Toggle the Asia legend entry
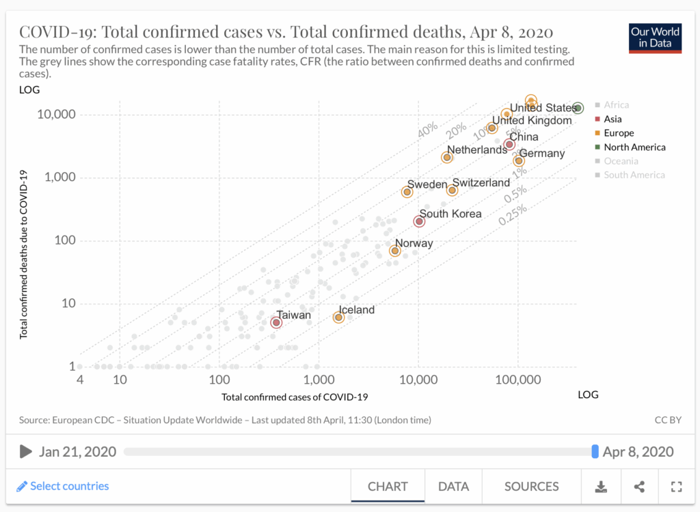This screenshot has width=700, height=512. click(612, 119)
